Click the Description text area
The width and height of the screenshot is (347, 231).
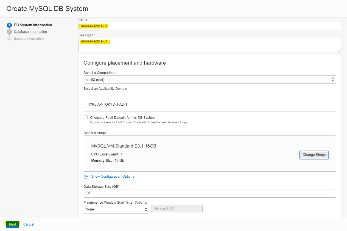(210, 45)
